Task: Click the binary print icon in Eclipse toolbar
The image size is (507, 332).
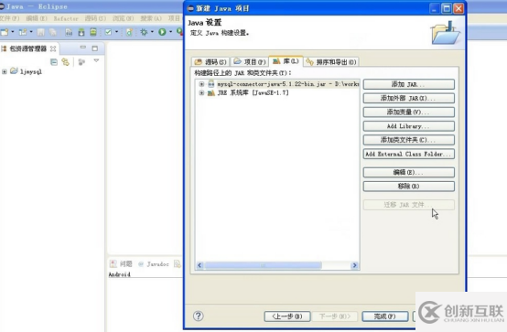Action: tap(69, 32)
